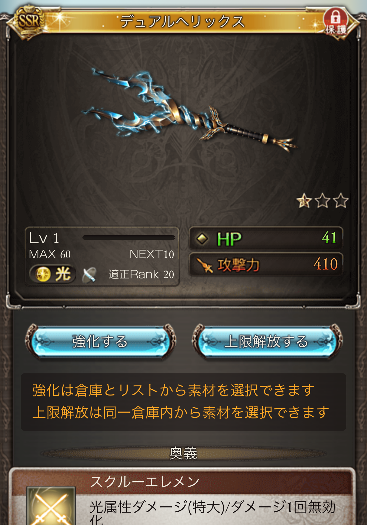Click the SSR rarity badge
The image size is (367, 525).
click(29, 21)
